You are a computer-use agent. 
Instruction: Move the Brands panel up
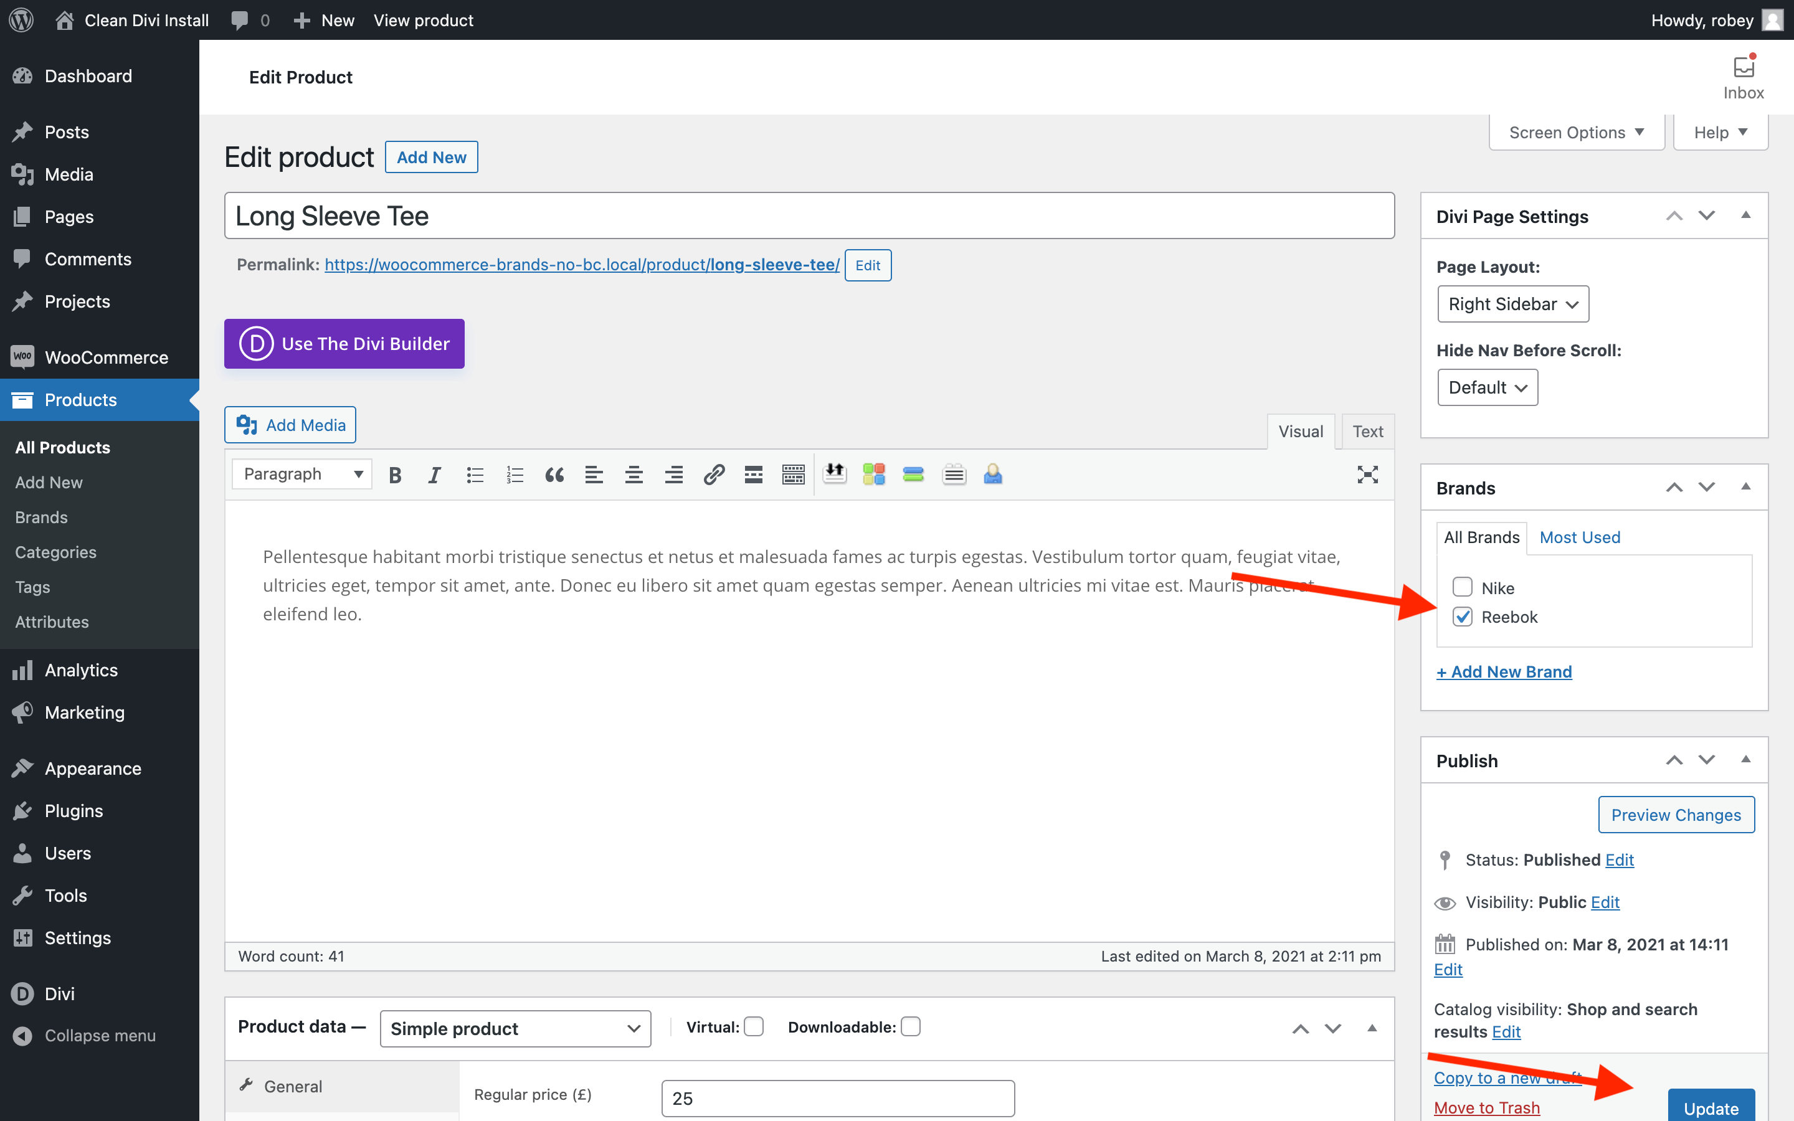pos(1674,487)
